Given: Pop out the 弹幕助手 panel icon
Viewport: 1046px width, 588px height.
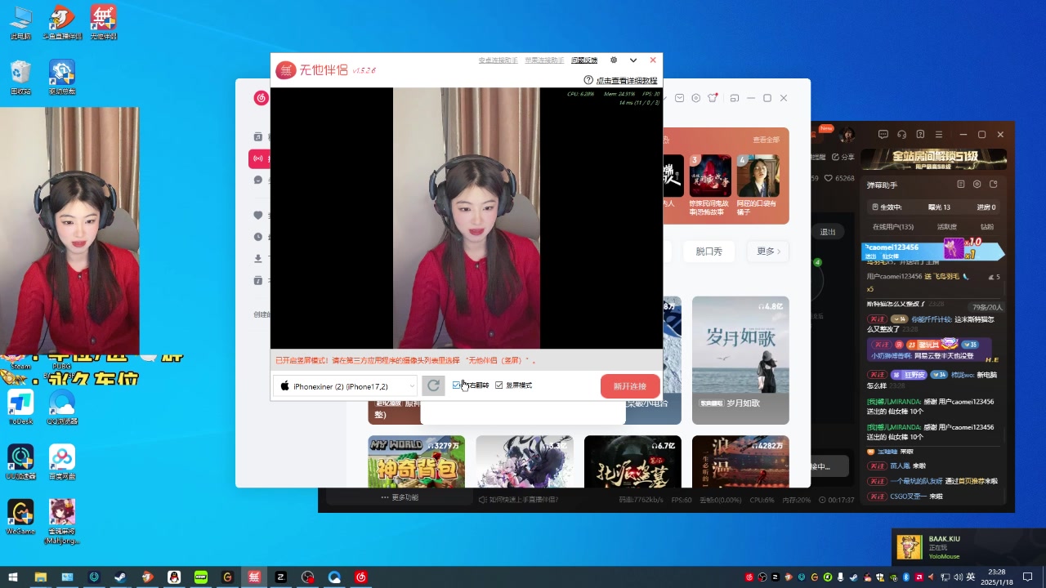Looking at the screenshot, I should point(994,185).
